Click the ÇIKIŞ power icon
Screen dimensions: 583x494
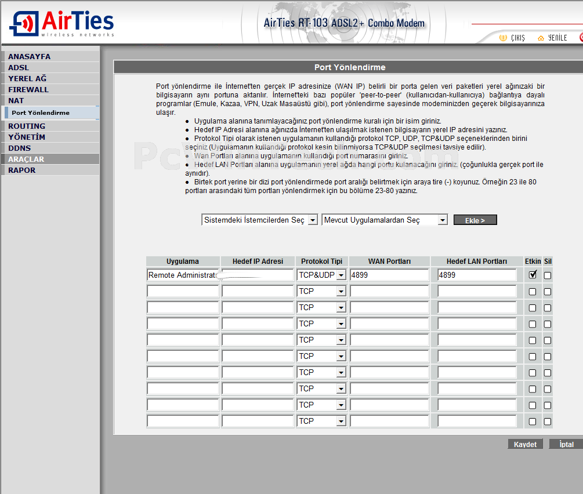click(503, 38)
